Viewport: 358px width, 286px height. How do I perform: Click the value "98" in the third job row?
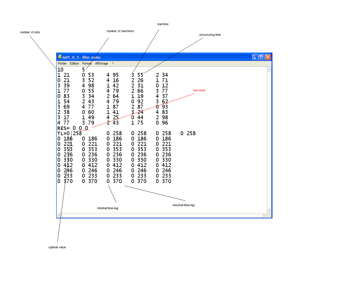(91, 86)
